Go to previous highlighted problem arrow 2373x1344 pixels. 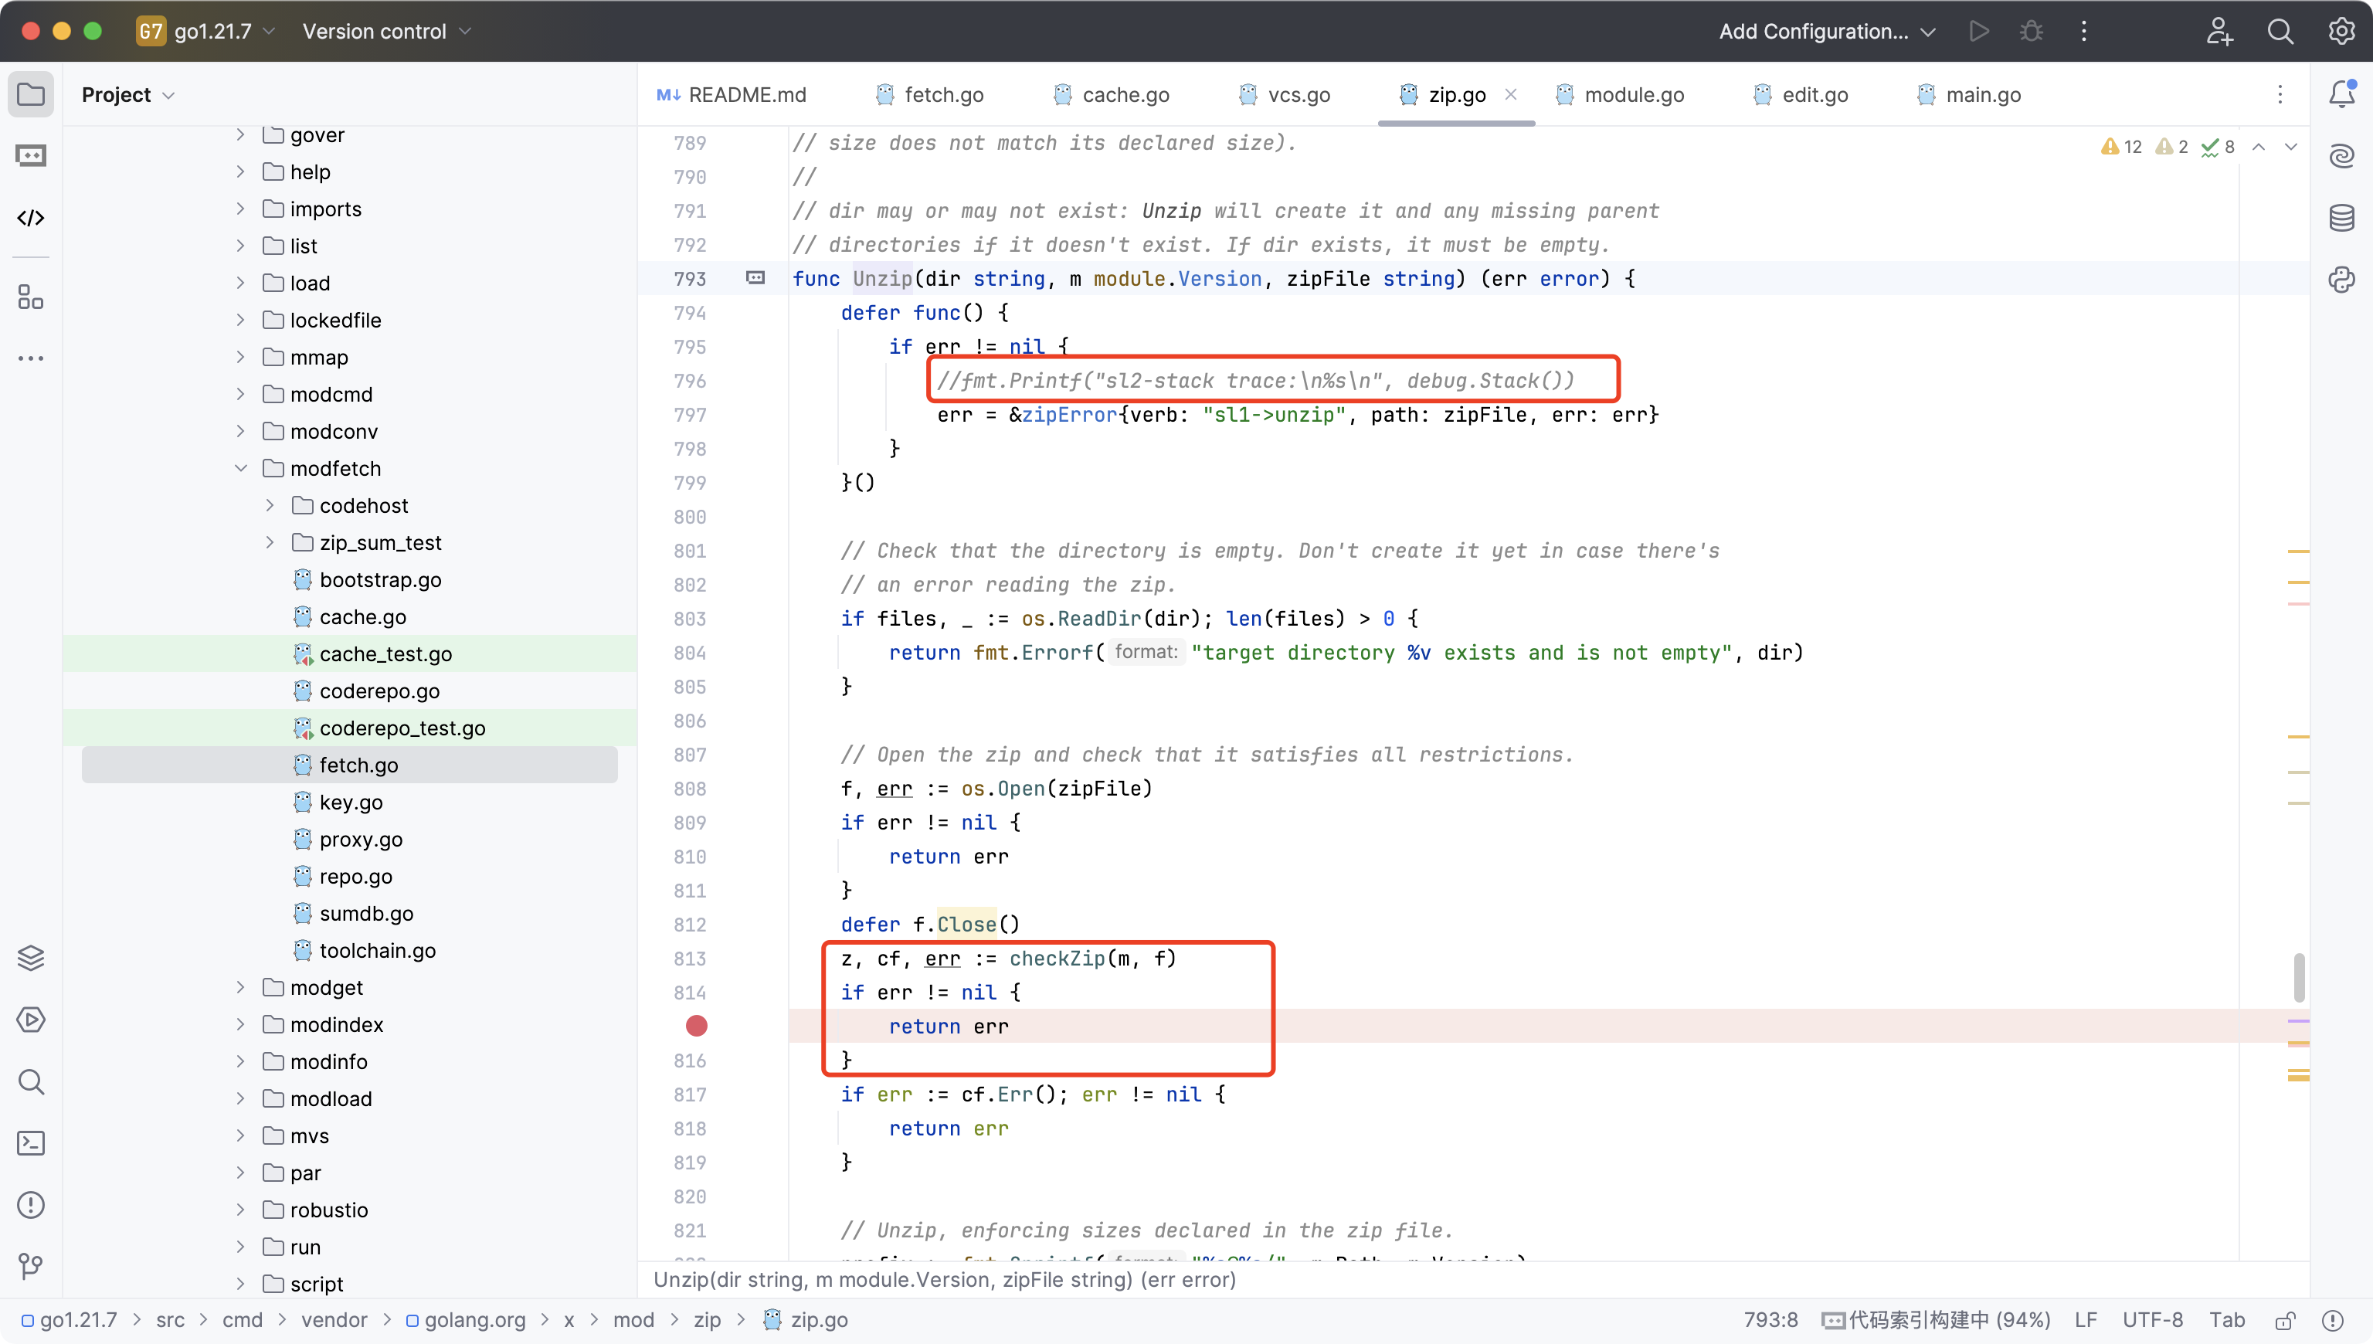[2259, 147]
